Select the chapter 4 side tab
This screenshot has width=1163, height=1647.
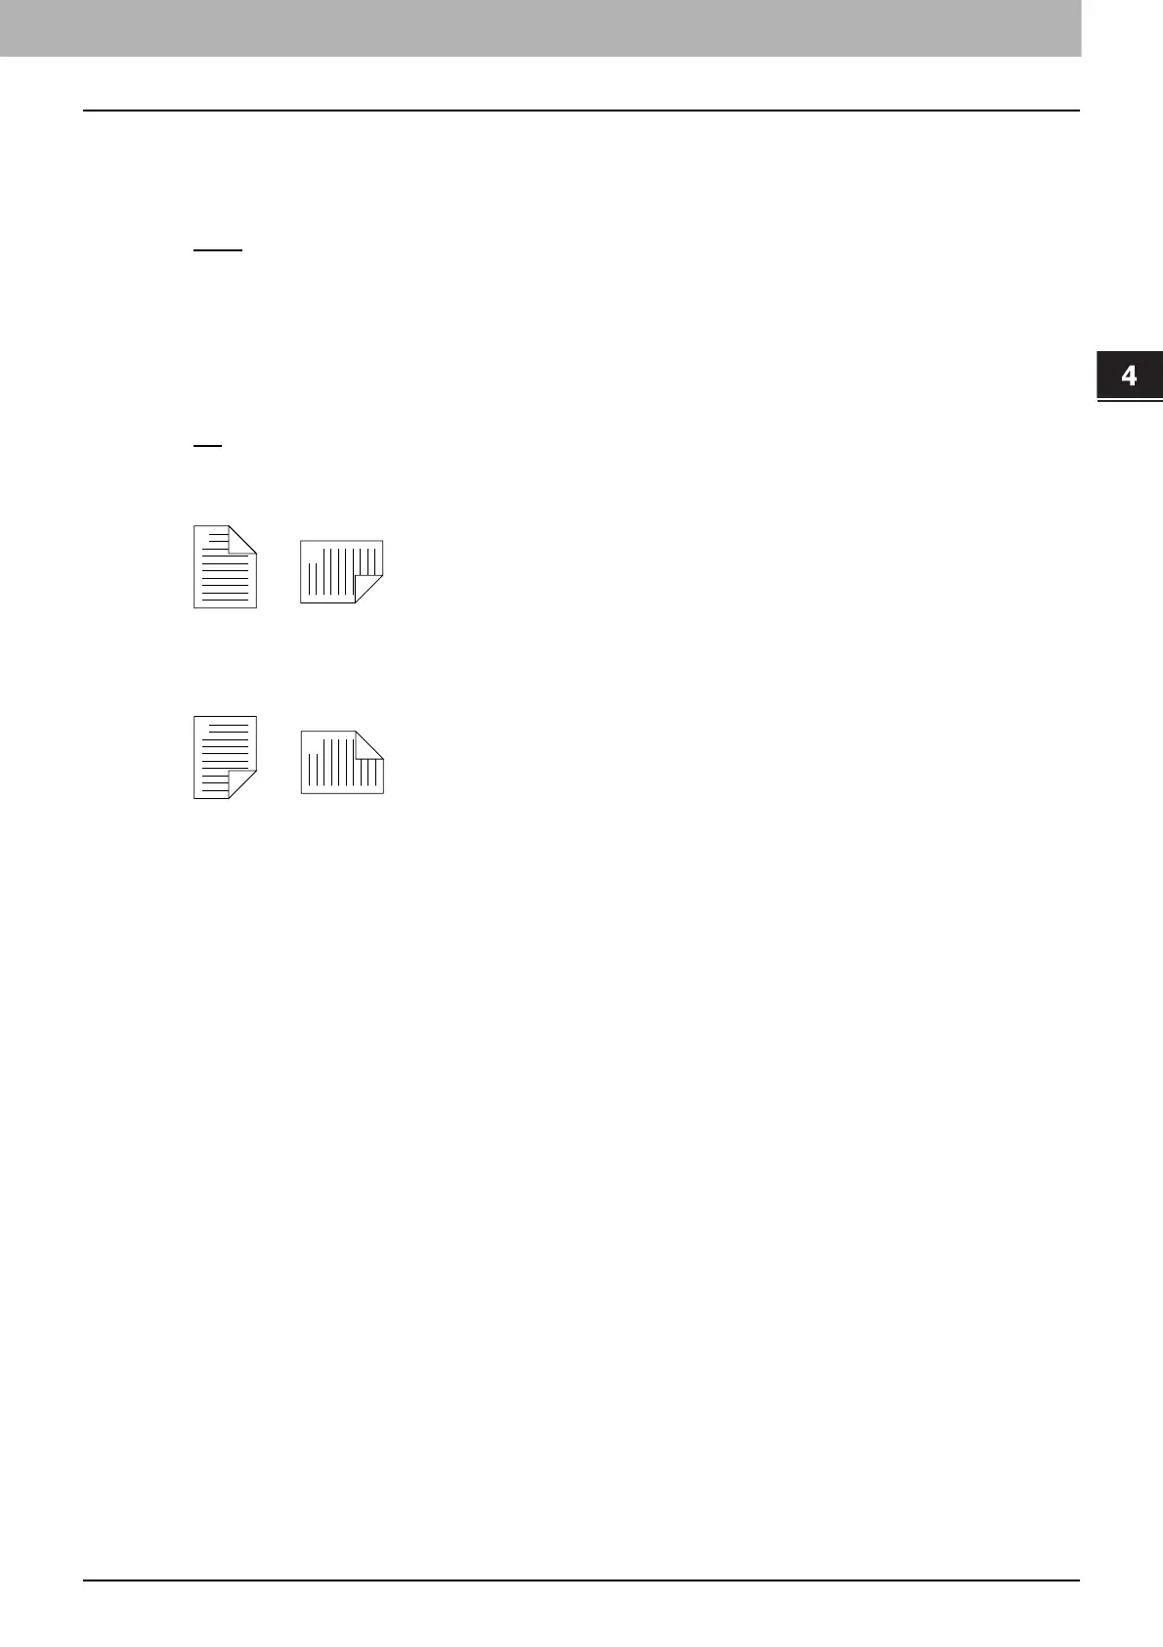pos(1129,375)
